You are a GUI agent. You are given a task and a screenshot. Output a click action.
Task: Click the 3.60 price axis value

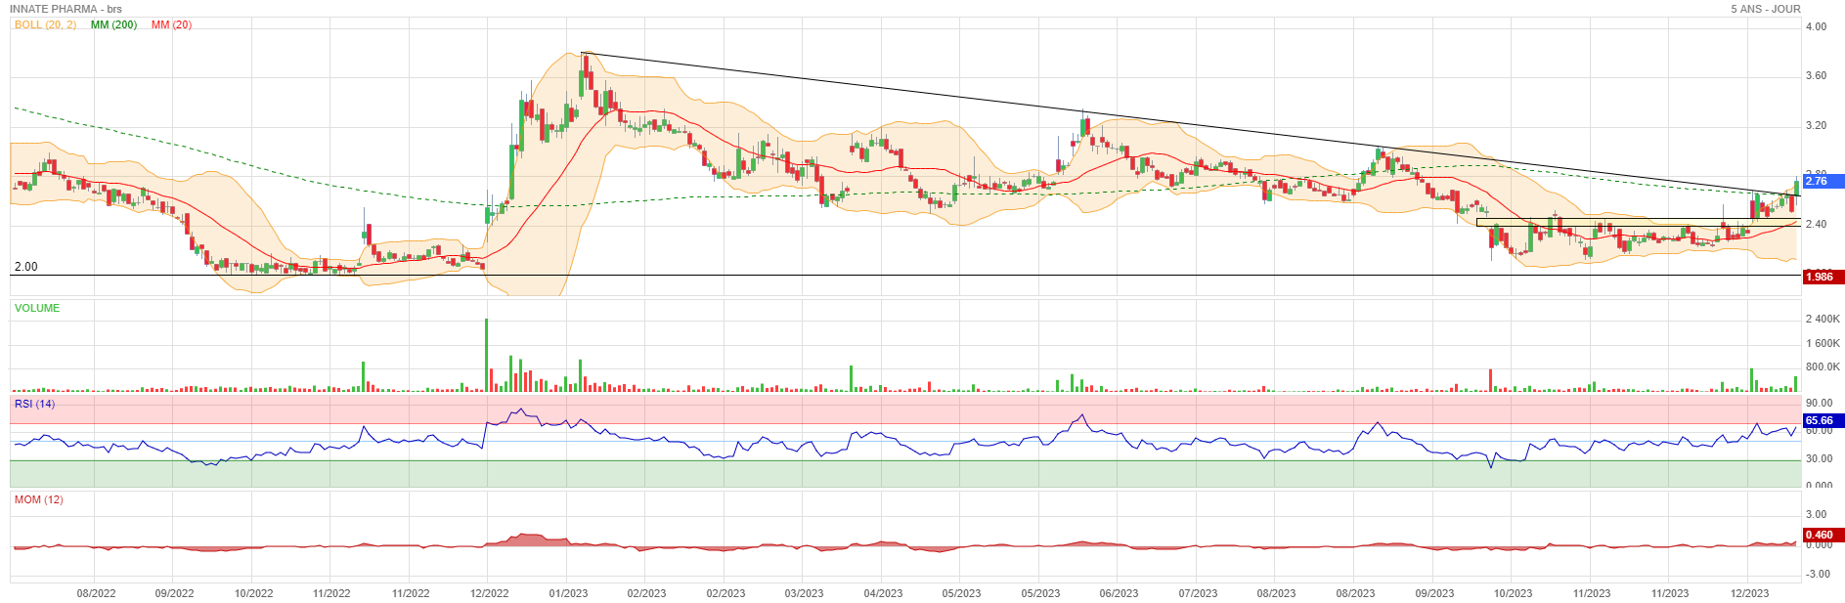click(1816, 75)
